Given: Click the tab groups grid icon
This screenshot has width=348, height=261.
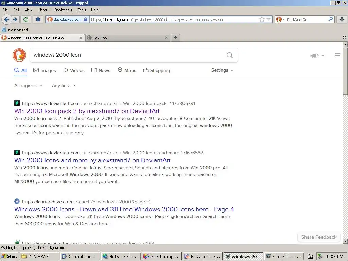Looking at the screenshot, I should click(x=345, y=38).
